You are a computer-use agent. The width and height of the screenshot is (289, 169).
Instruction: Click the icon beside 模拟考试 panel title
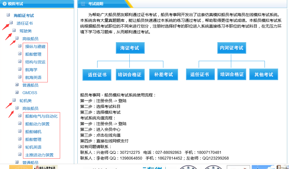(x=4, y=4)
